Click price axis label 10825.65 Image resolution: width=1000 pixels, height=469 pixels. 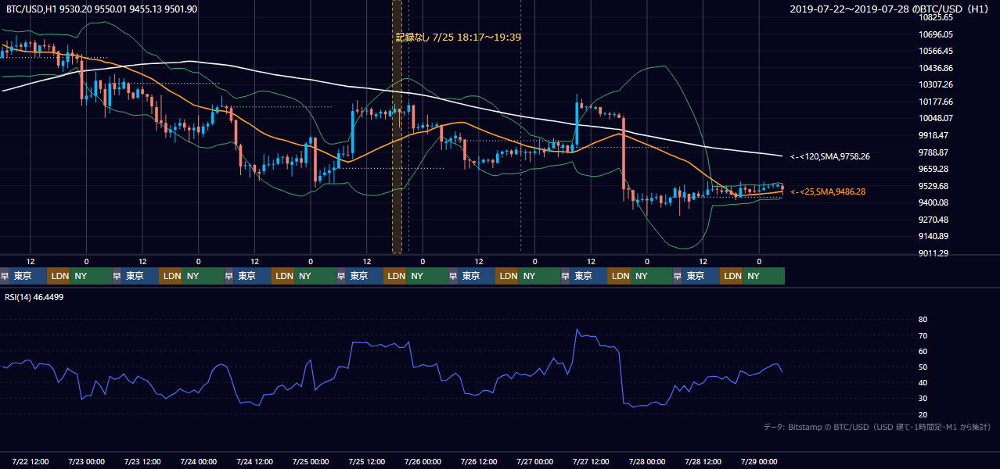coord(935,17)
